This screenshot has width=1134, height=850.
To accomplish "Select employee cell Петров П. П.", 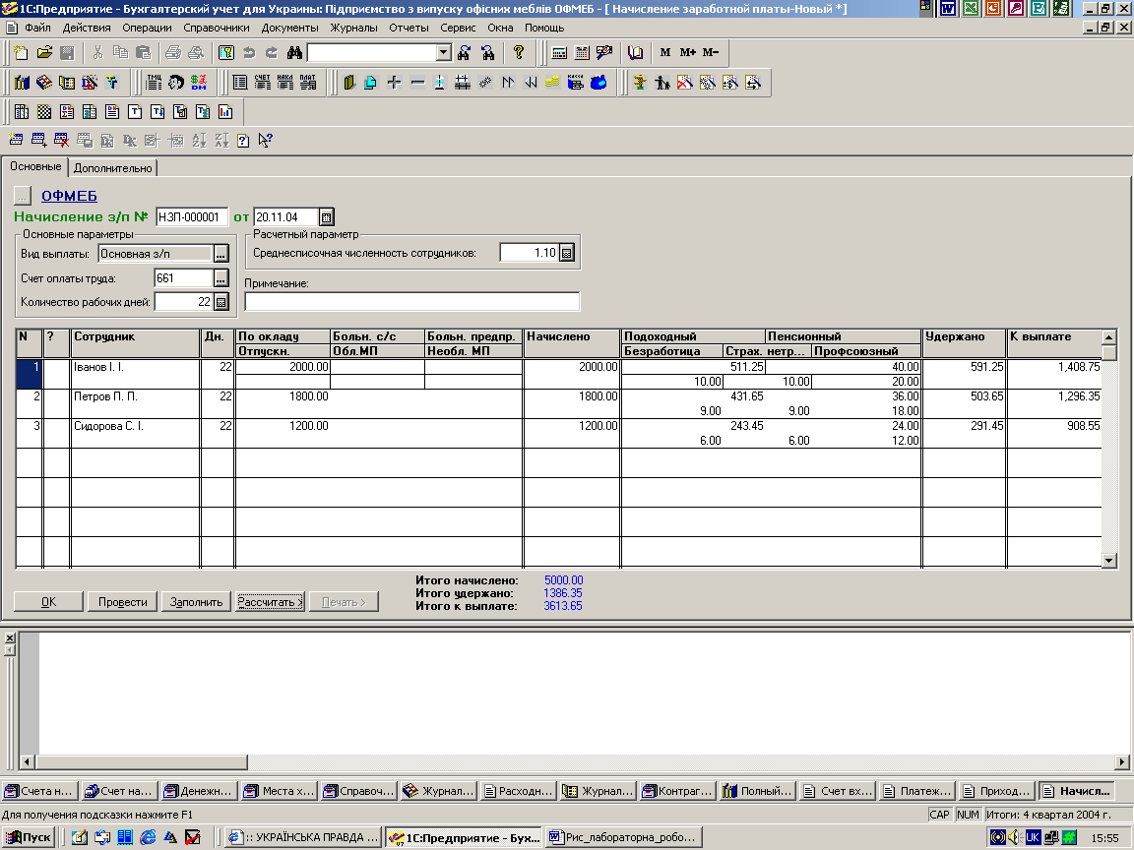I will point(135,404).
